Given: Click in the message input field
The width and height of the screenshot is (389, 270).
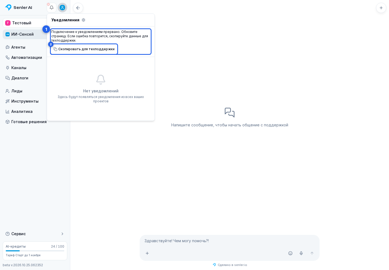Looking at the screenshot, I should tap(229, 241).
